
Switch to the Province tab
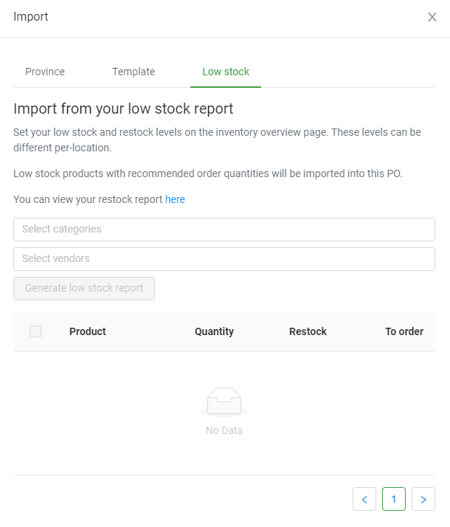pyautogui.click(x=45, y=72)
